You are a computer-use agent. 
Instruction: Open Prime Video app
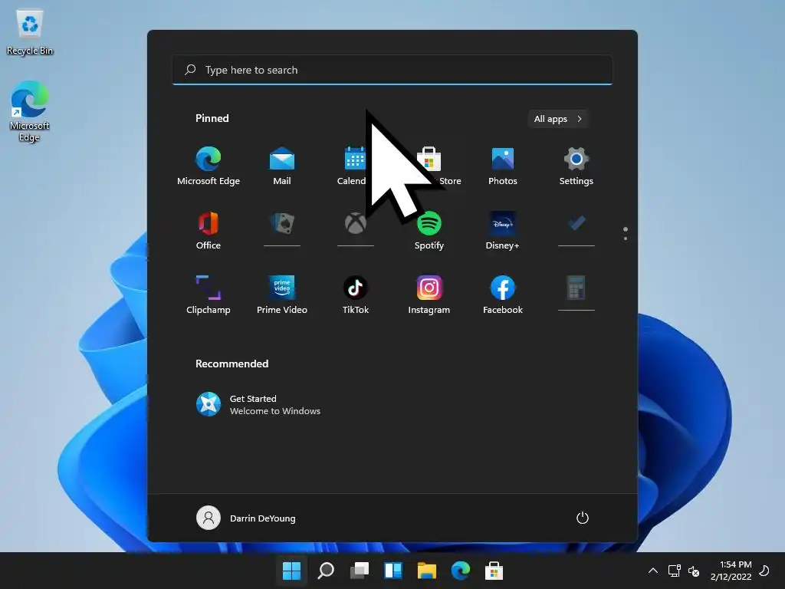282,295
